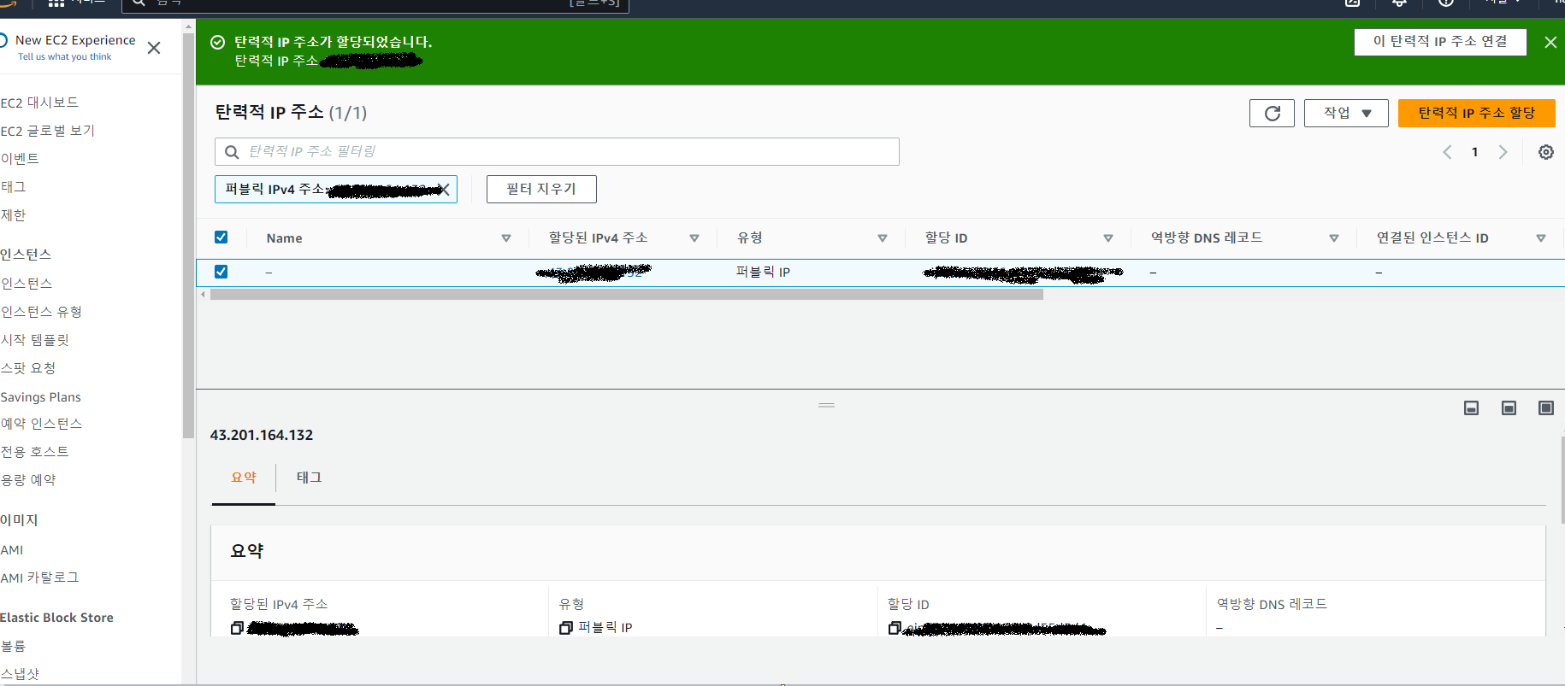
Task: Open Savings Plans in sidebar
Action: point(41,397)
